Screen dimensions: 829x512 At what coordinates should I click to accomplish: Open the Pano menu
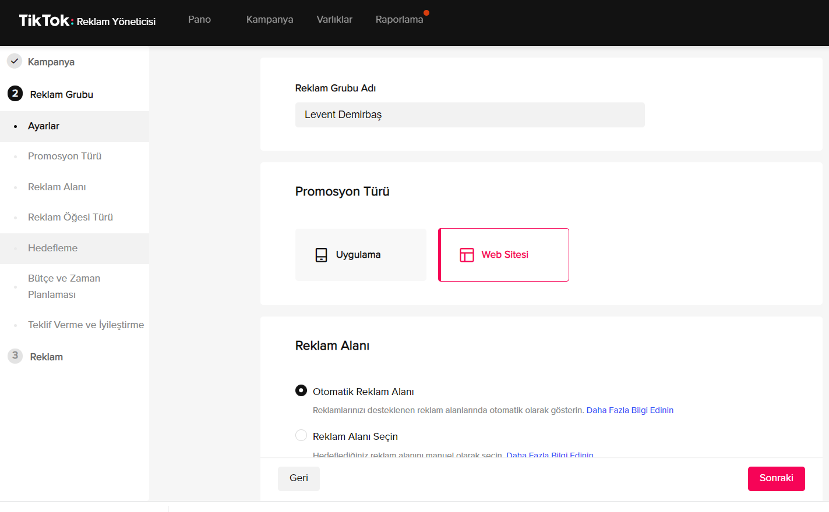tap(199, 19)
